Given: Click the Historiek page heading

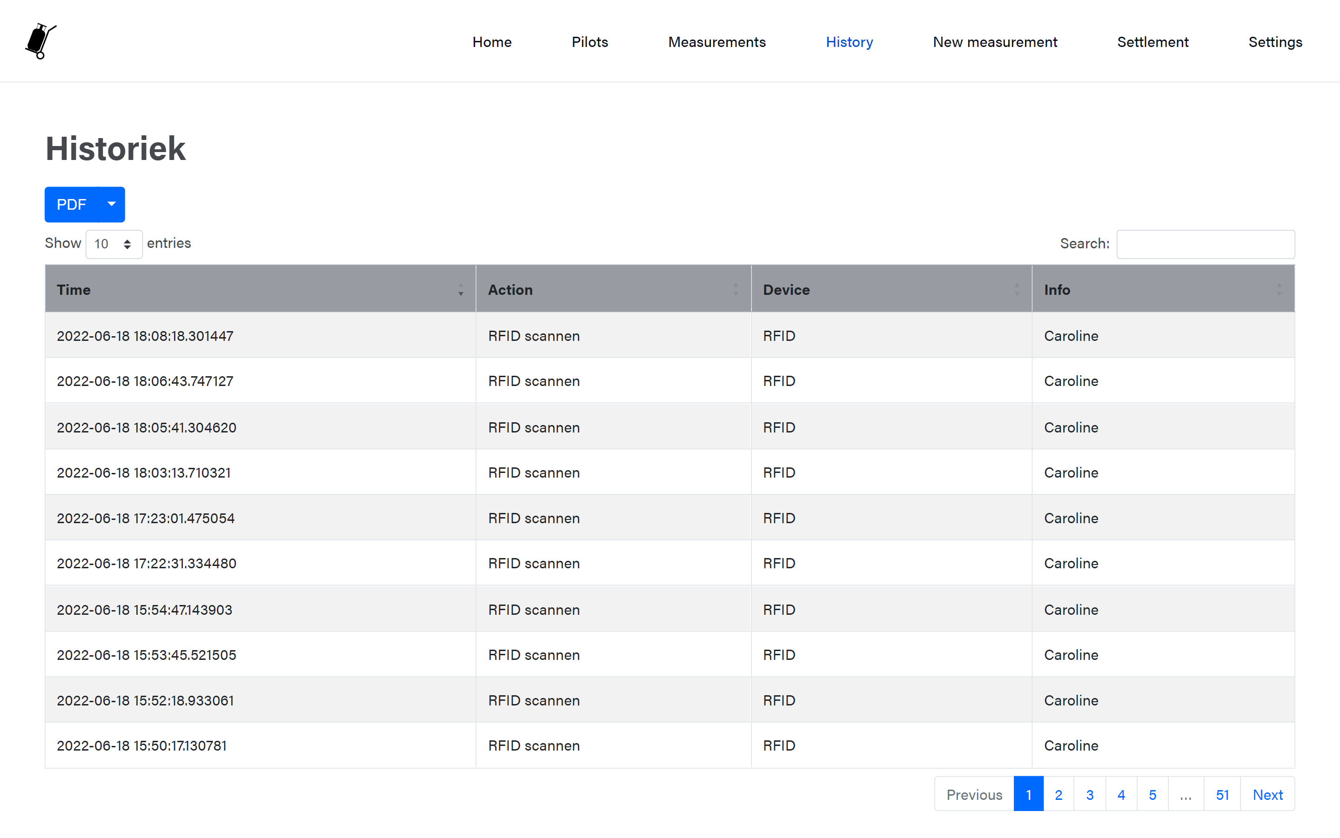Looking at the screenshot, I should coord(115,148).
